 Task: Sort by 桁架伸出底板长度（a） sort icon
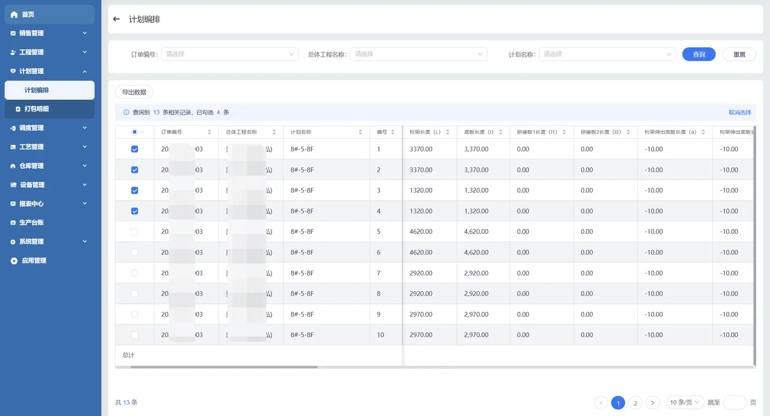coord(703,132)
